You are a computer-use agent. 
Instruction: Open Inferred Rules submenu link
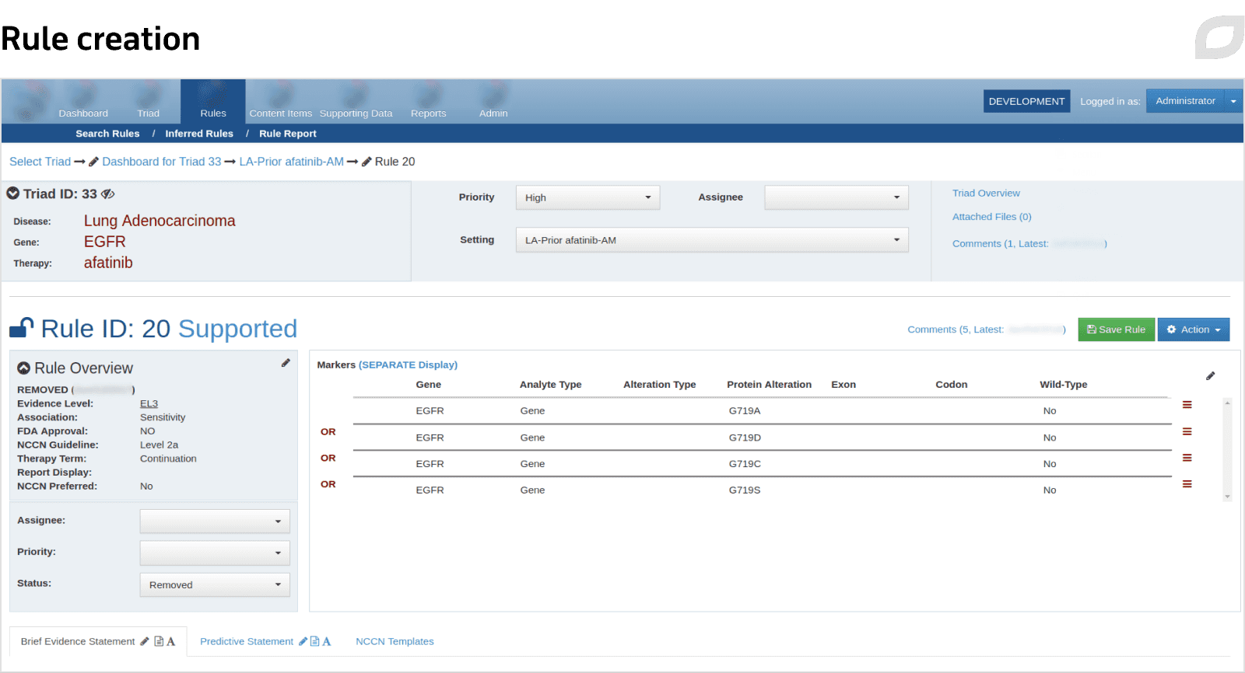pyautogui.click(x=199, y=134)
